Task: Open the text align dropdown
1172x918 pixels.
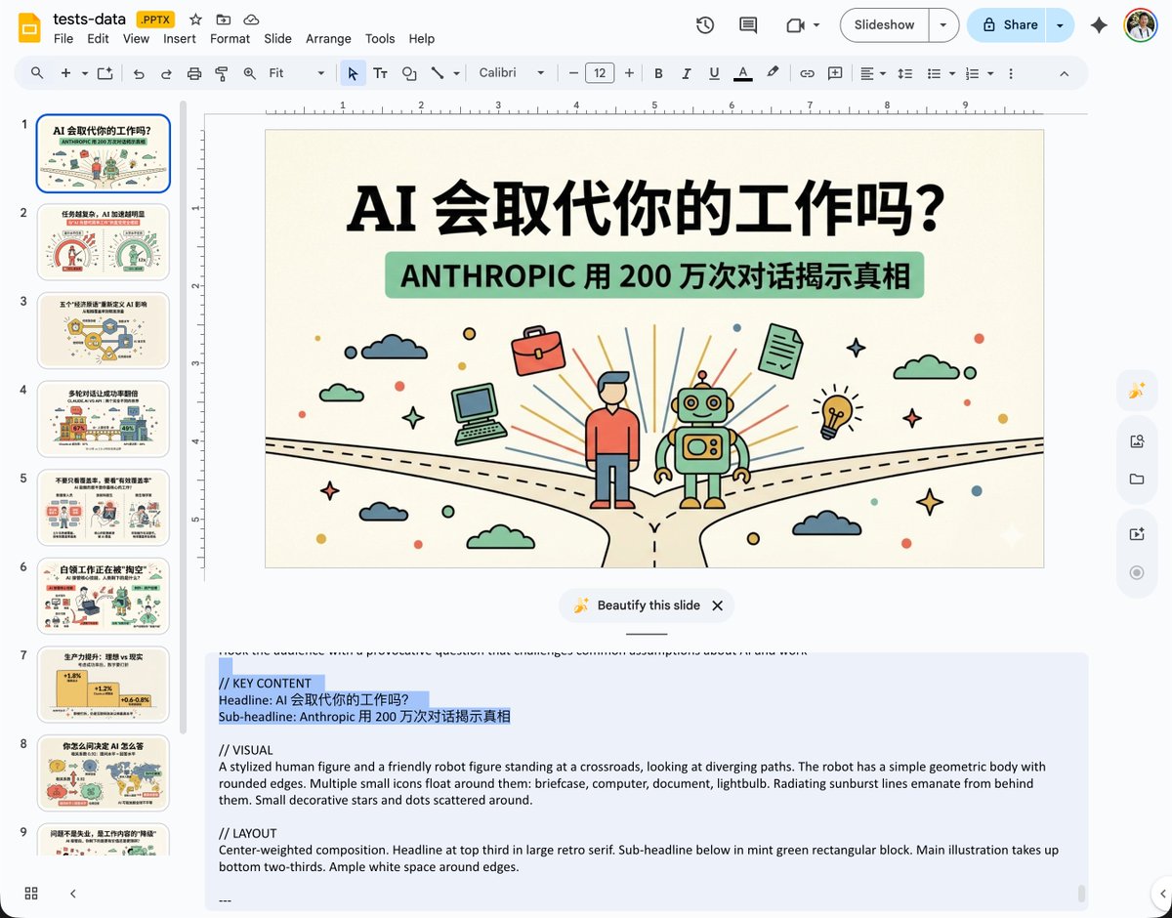Action: coord(872,73)
